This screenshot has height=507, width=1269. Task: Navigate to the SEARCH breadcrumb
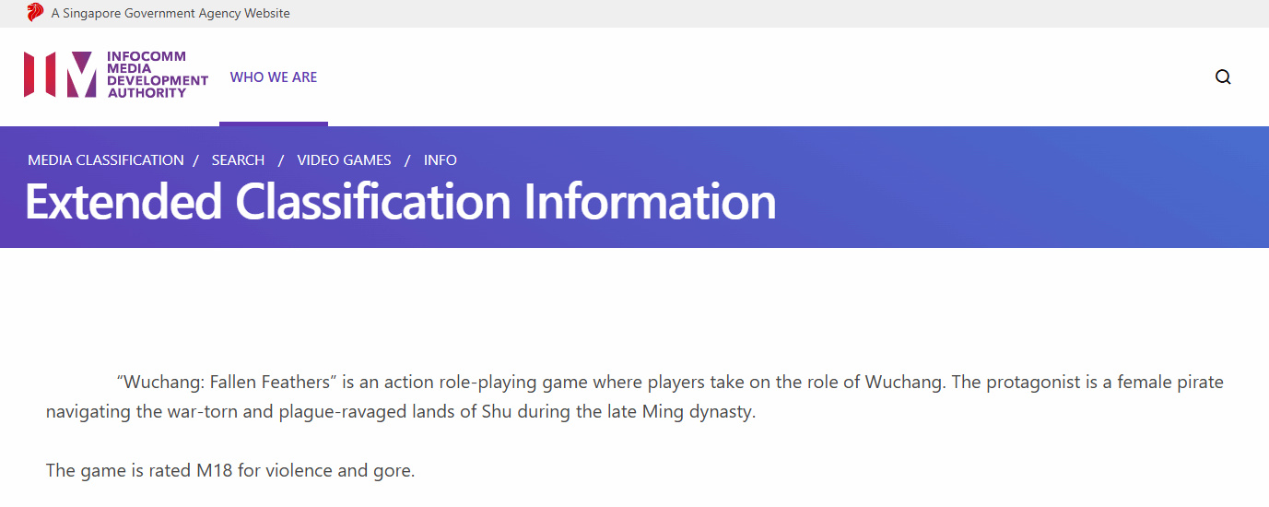pyautogui.click(x=238, y=160)
